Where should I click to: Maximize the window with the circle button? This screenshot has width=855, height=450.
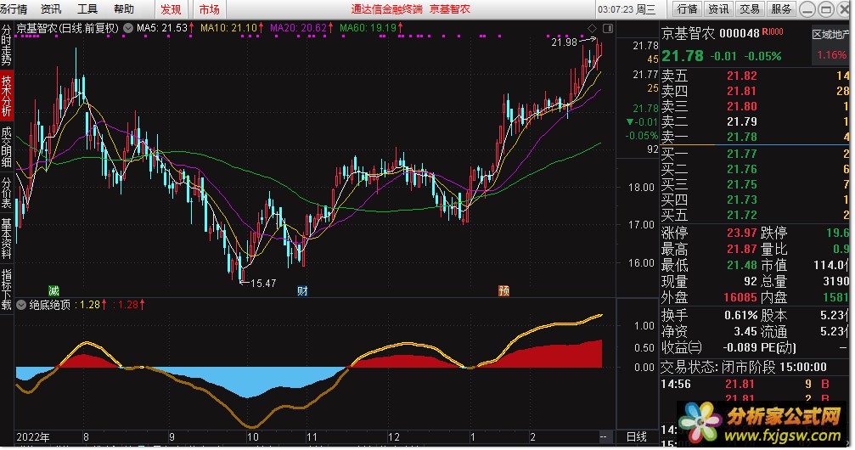coord(826,9)
